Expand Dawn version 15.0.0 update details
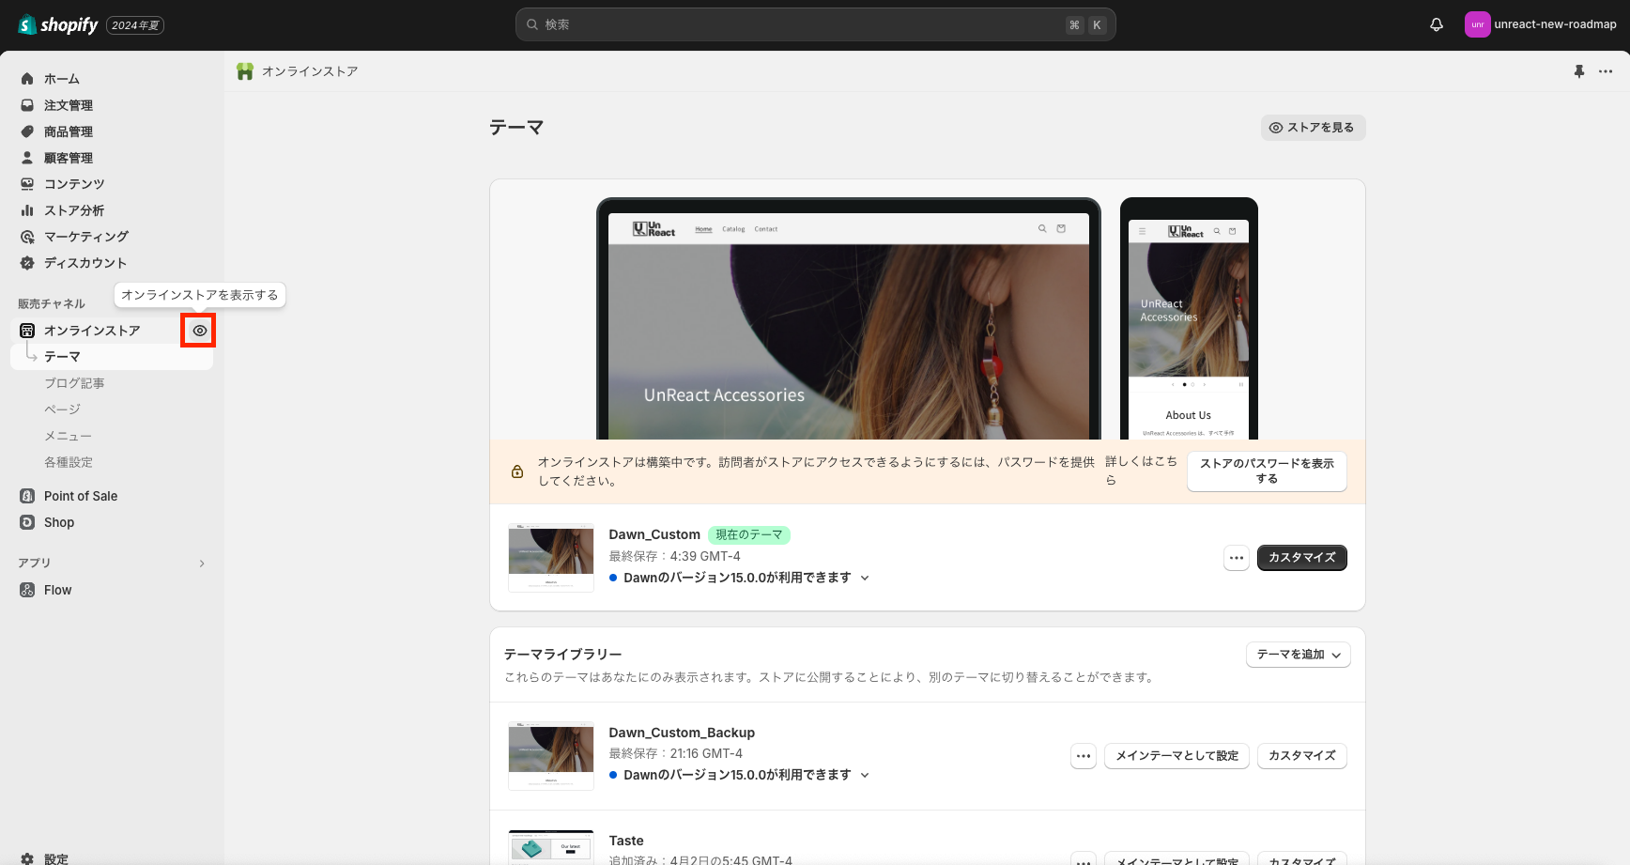Screen dimensions: 1630x865 pos(865,578)
